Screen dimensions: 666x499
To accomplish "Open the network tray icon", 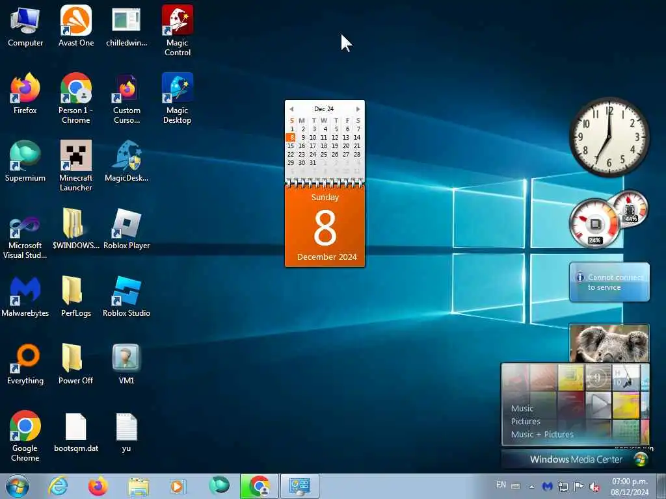I will (x=563, y=487).
